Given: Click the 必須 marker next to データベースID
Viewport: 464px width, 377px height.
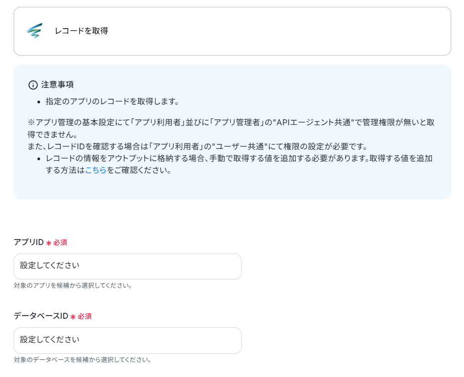Looking at the screenshot, I should (x=85, y=317).
